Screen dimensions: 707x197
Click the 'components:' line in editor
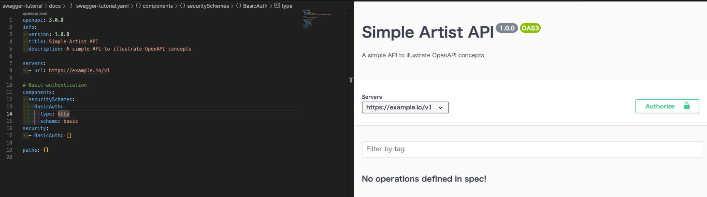[x=38, y=92]
